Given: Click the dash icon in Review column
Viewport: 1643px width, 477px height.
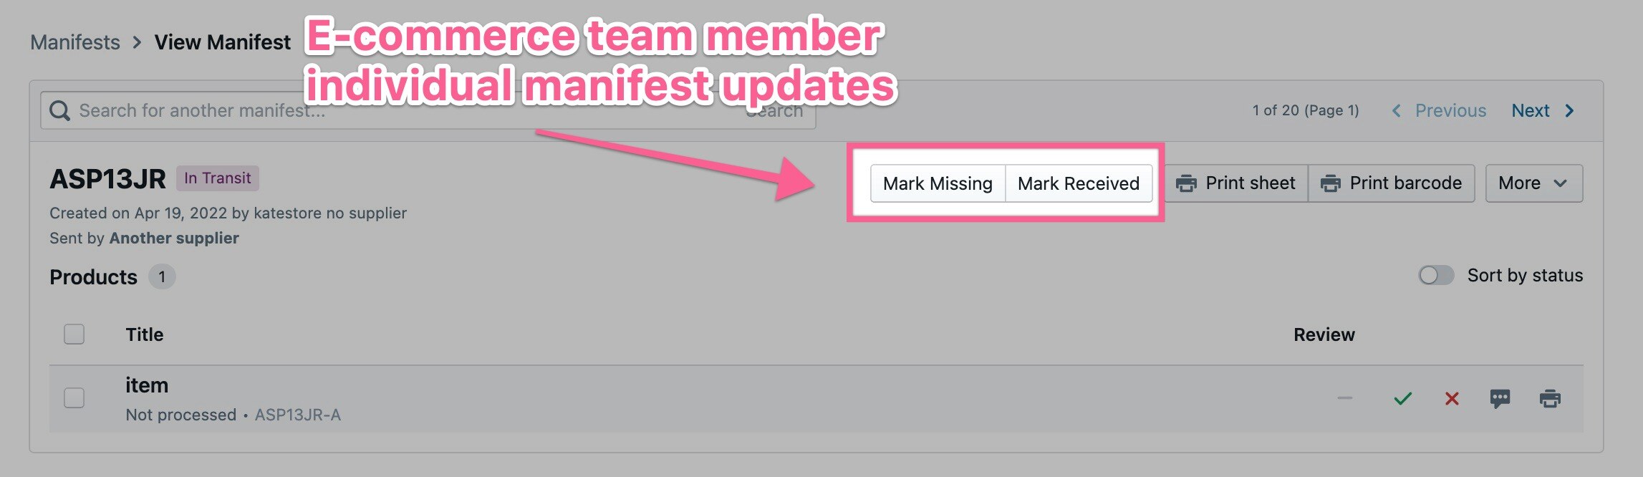Looking at the screenshot, I should pyautogui.click(x=1344, y=398).
